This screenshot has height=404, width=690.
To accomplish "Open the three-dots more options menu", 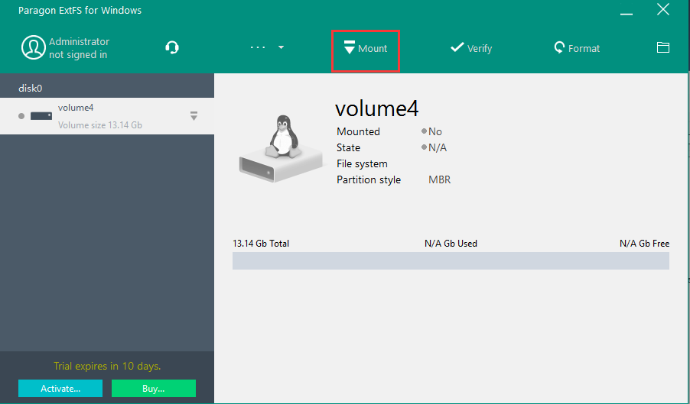I will click(x=258, y=47).
